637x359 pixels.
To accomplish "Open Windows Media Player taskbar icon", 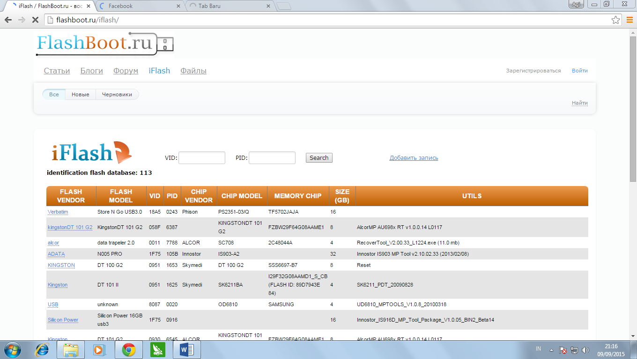I will 98,349.
